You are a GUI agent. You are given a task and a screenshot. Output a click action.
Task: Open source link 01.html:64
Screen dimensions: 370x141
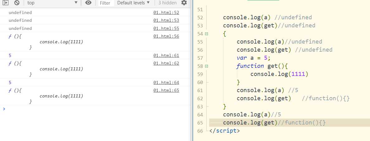(166, 83)
